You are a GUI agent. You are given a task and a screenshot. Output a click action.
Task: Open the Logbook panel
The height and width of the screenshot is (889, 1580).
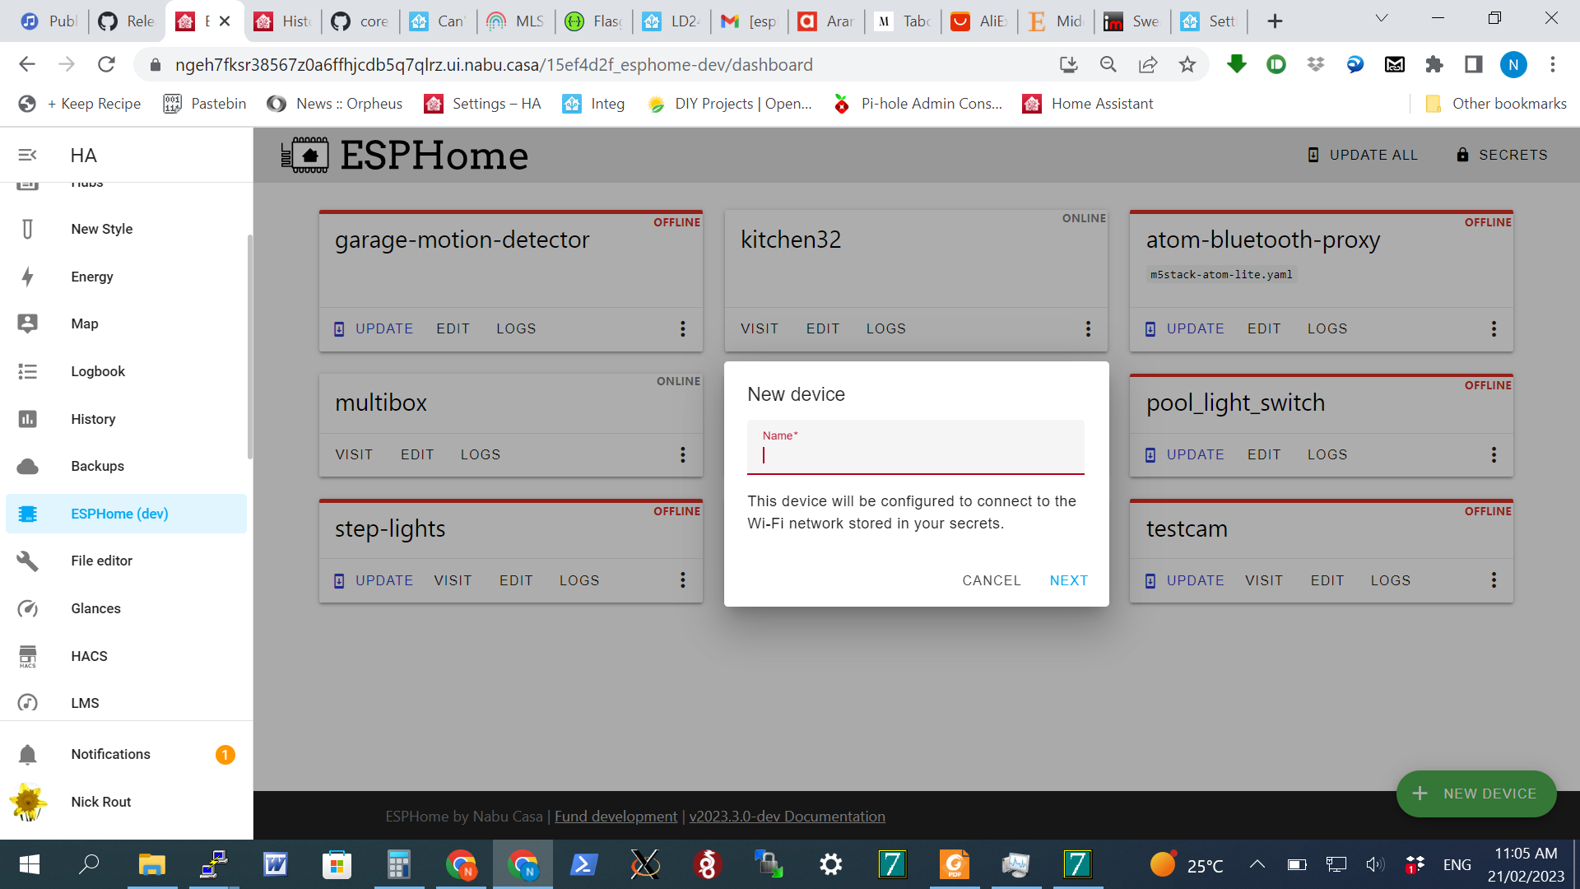pos(97,371)
